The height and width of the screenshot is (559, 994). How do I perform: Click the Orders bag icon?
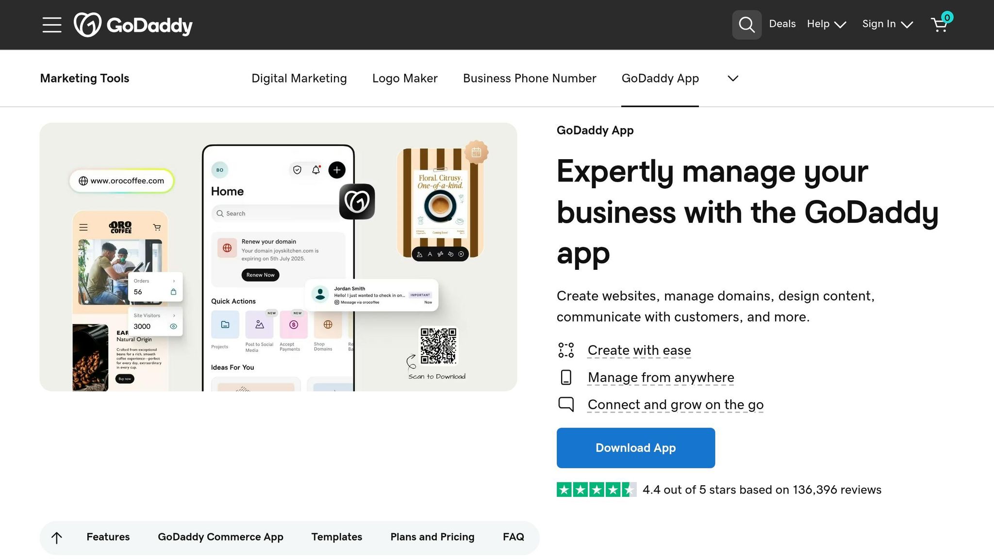tap(173, 292)
